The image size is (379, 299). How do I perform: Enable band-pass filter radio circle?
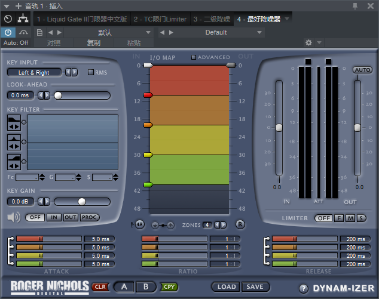24,142
